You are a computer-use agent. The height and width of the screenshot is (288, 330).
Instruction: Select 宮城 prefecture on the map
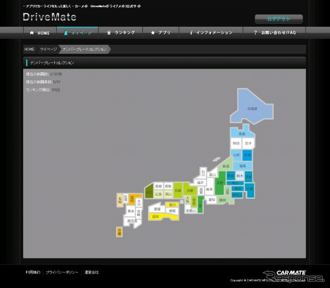pos(247,155)
